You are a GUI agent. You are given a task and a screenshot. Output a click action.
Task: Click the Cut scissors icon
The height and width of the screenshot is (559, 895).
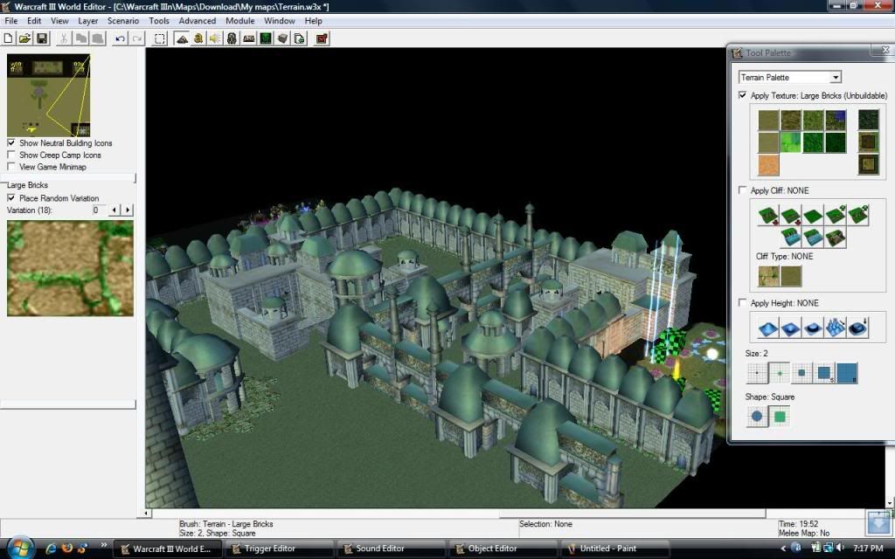pyautogui.click(x=64, y=38)
